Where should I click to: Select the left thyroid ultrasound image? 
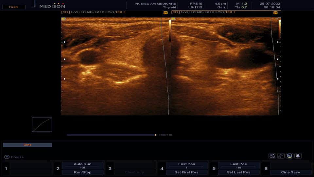click(116, 66)
